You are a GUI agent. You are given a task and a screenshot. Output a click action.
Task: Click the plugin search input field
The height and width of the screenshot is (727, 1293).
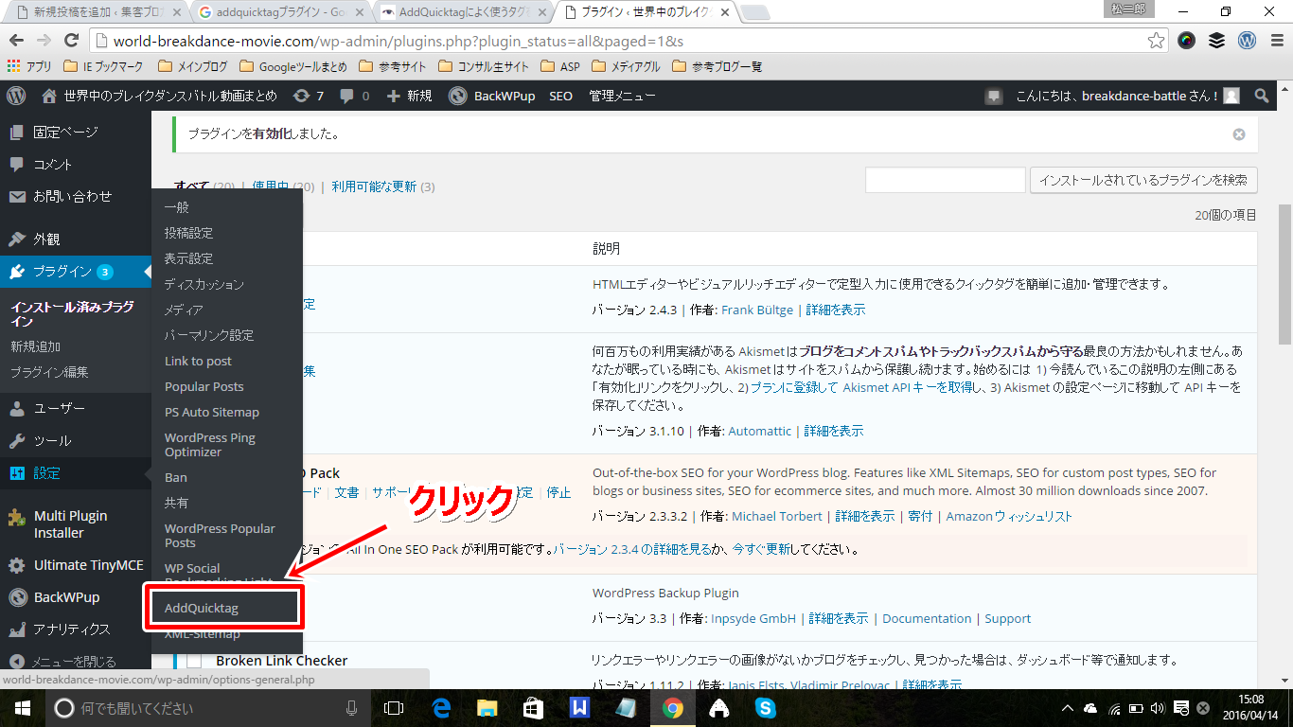click(945, 180)
